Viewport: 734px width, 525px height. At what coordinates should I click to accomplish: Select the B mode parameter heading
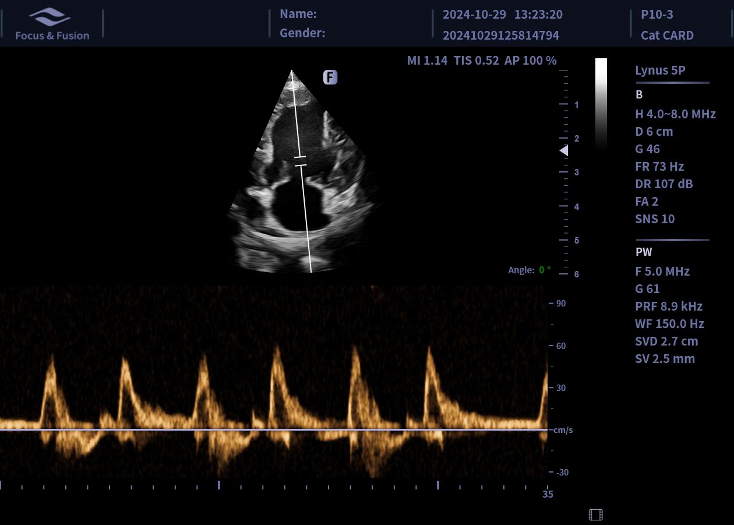point(639,94)
